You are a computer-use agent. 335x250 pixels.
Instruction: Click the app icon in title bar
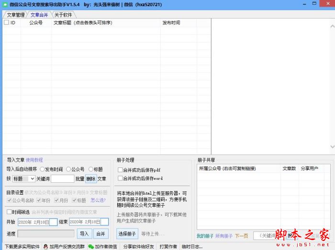5,4
